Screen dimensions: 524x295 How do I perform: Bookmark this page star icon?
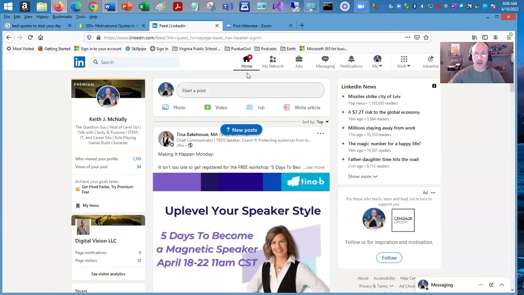point(426,38)
